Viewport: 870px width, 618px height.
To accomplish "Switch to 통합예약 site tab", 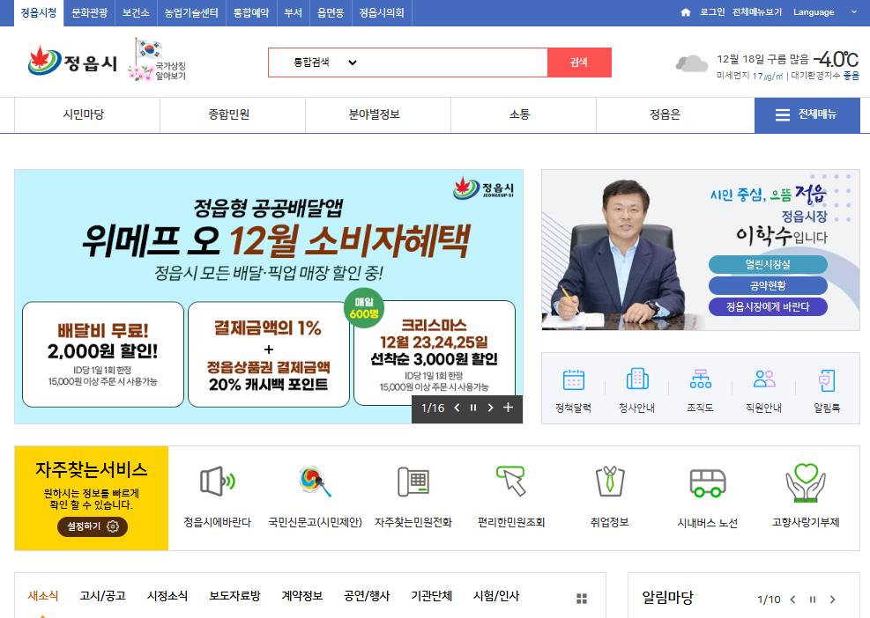I will [x=251, y=12].
